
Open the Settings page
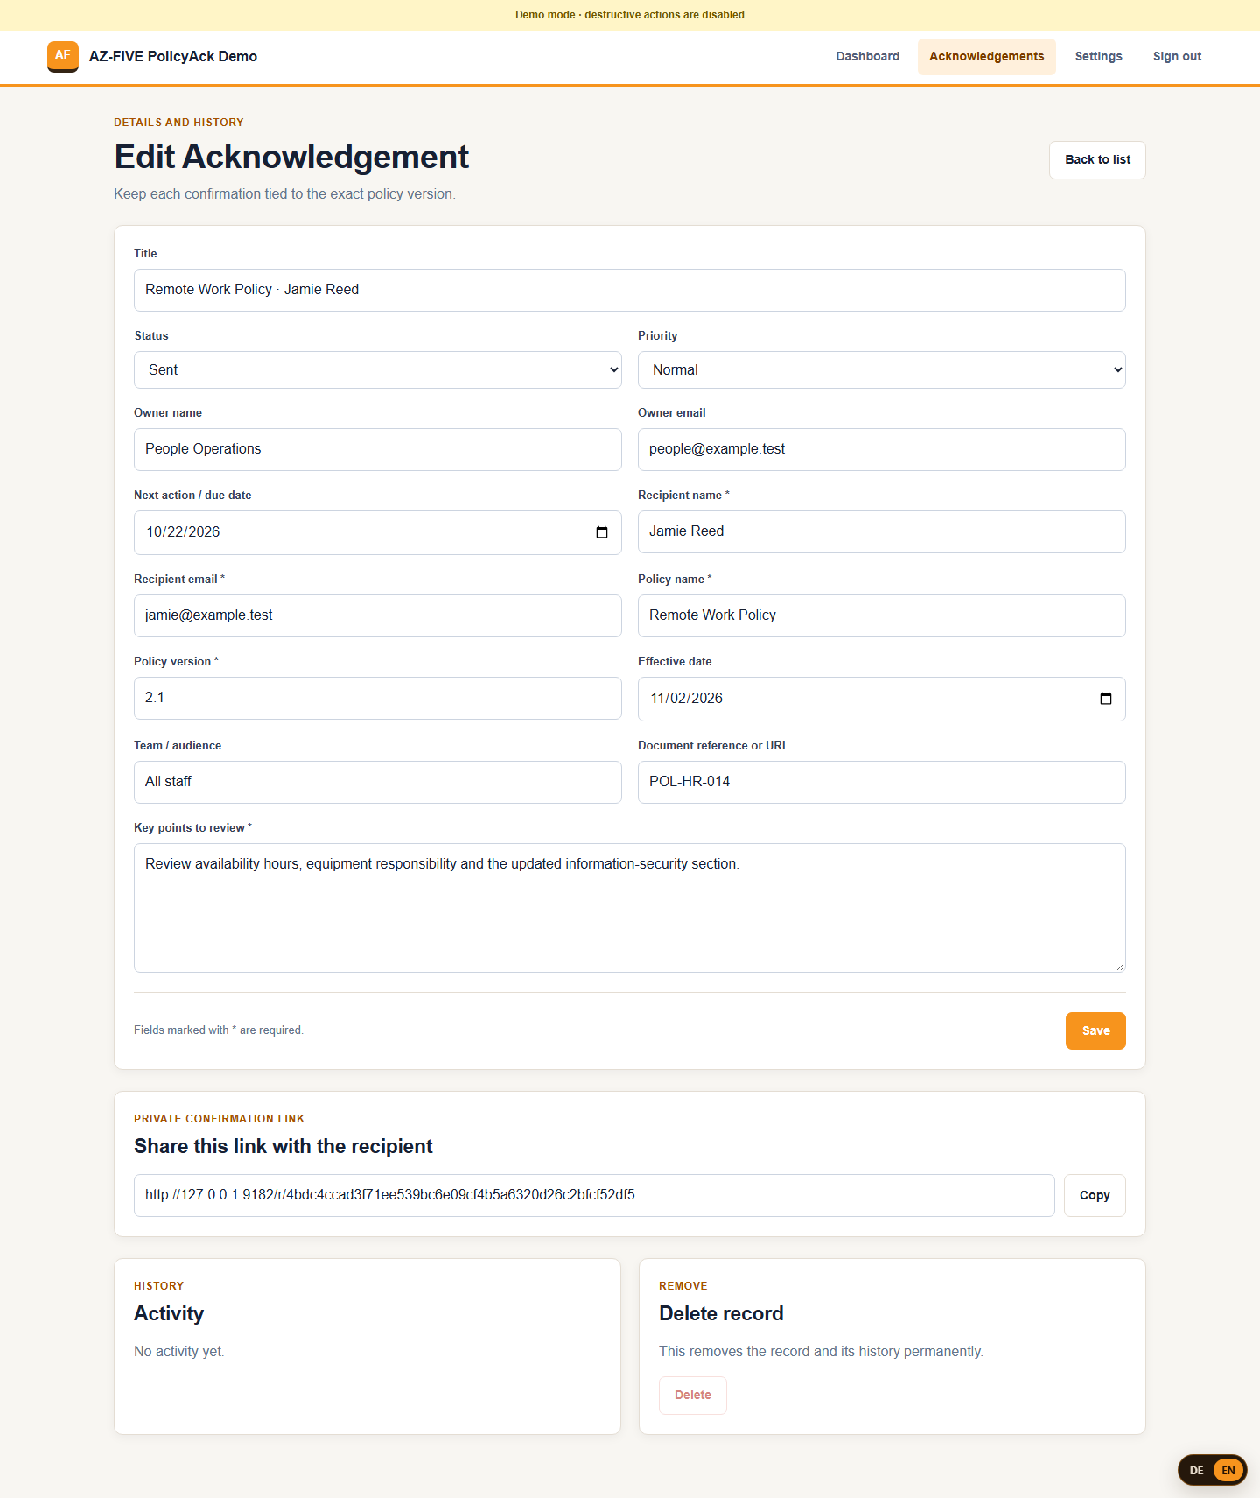1099,56
